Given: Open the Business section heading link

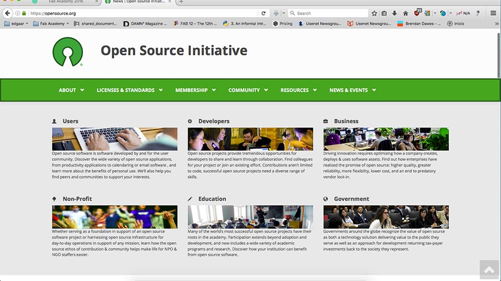Looking at the screenshot, I should tap(346, 121).
